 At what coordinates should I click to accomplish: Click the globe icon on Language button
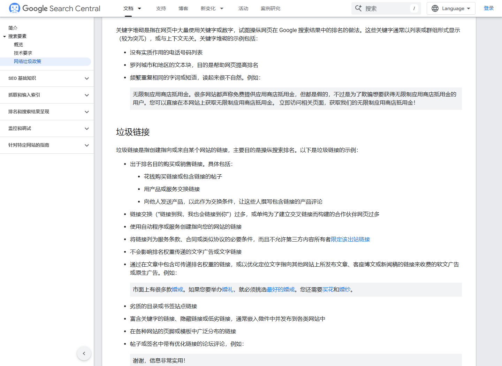pyautogui.click(x=435, y=8)
